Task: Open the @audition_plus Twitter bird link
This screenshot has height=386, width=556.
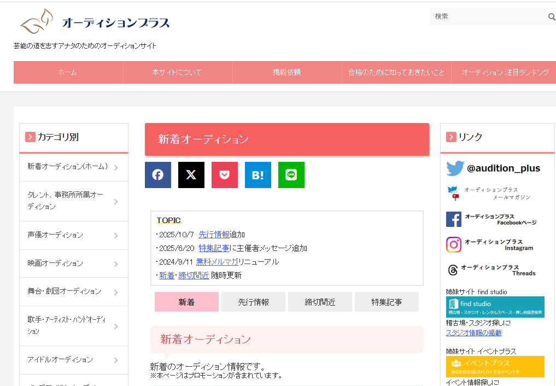Action: 455,168
